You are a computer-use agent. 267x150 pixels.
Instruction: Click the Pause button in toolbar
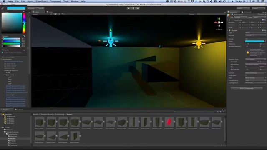coord(133,8)
